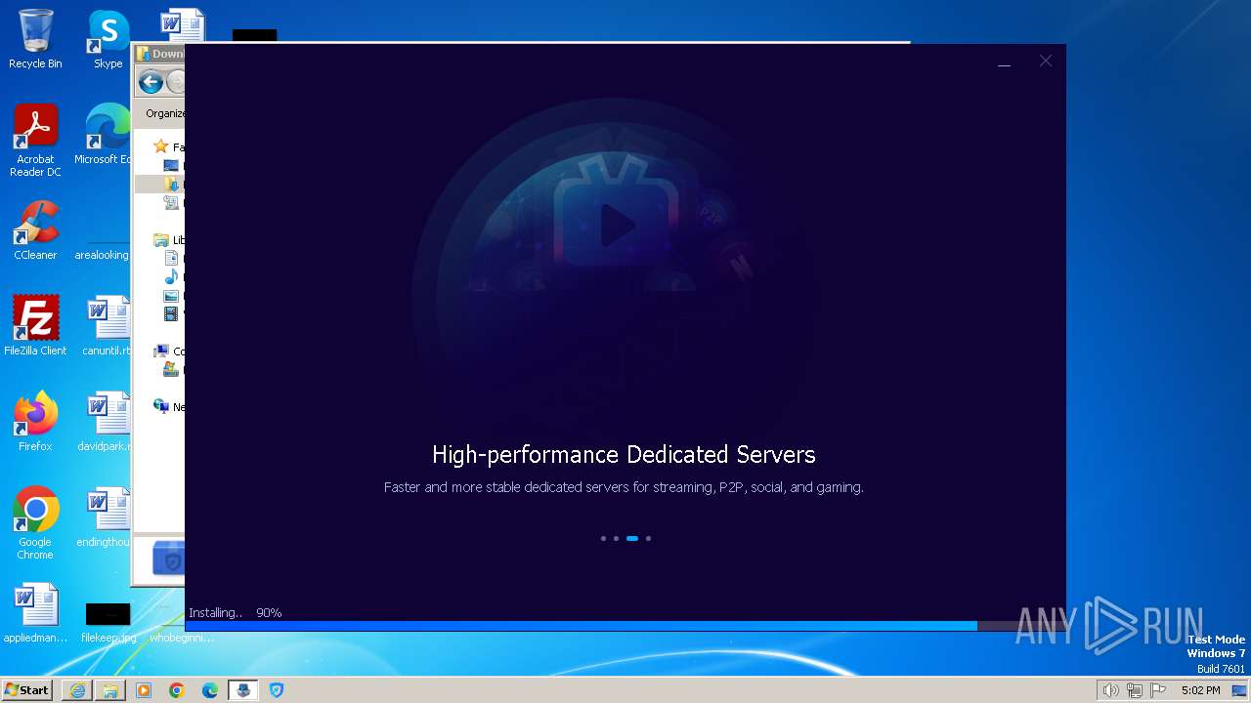Open Google Chrome desktop shortcut
Image resolution: width=1251 pixels, height=703 pixels.
35,523
